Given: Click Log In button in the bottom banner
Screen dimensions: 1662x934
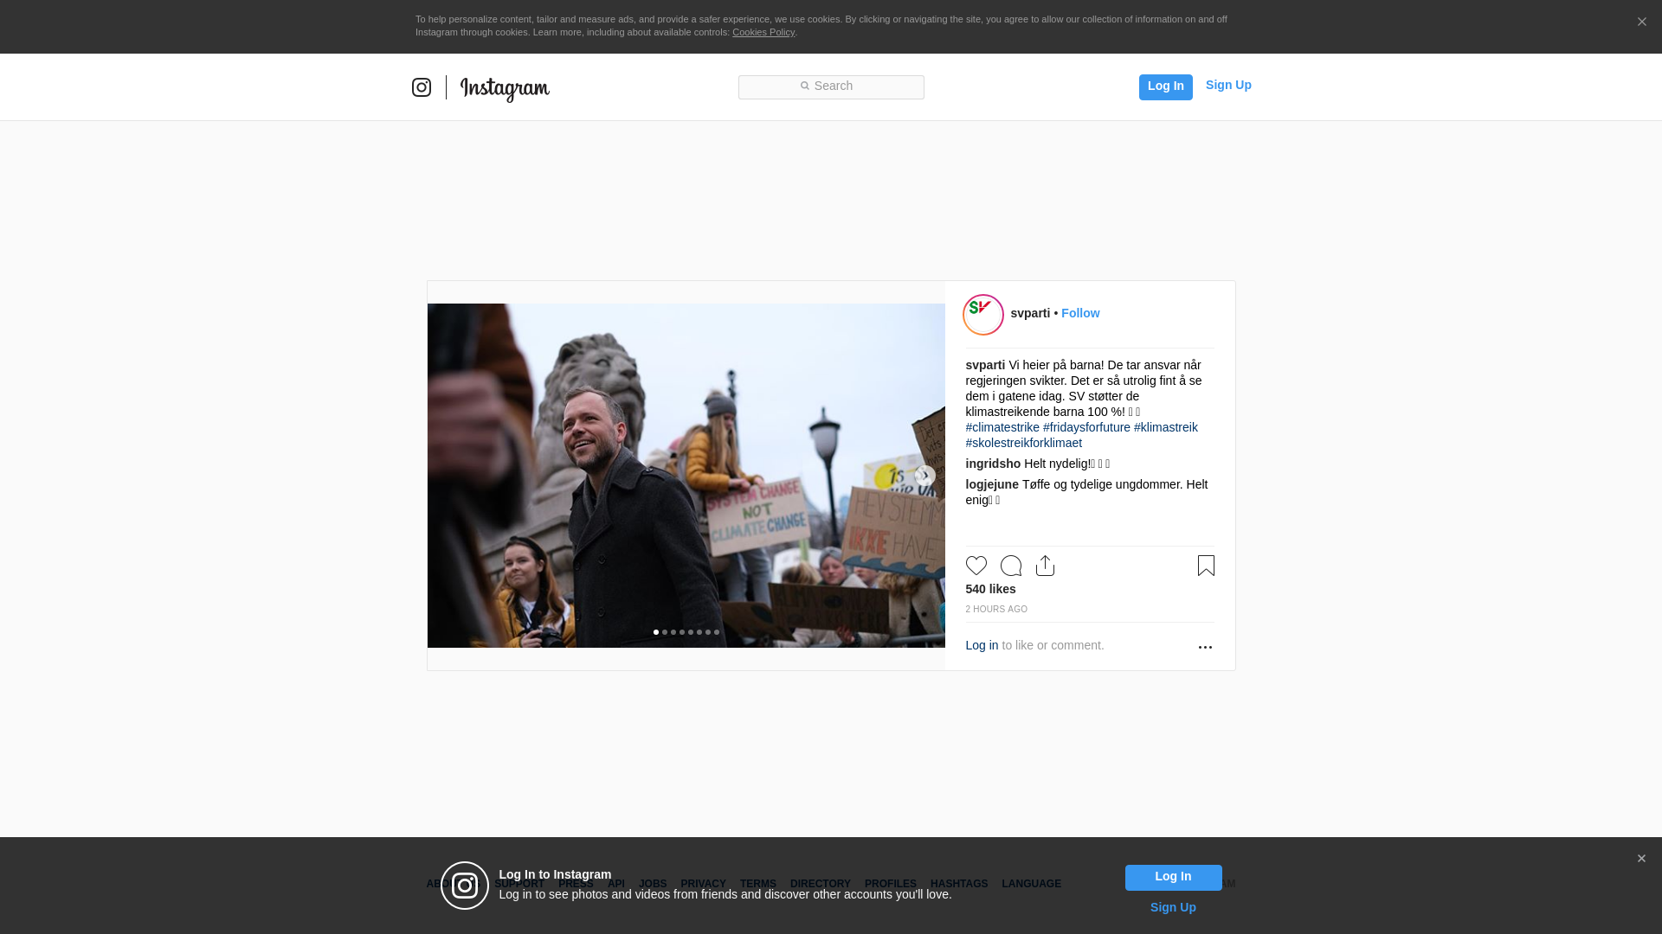Looking at the screenshot, I should pyautogui.click(x=1173, y=877).
